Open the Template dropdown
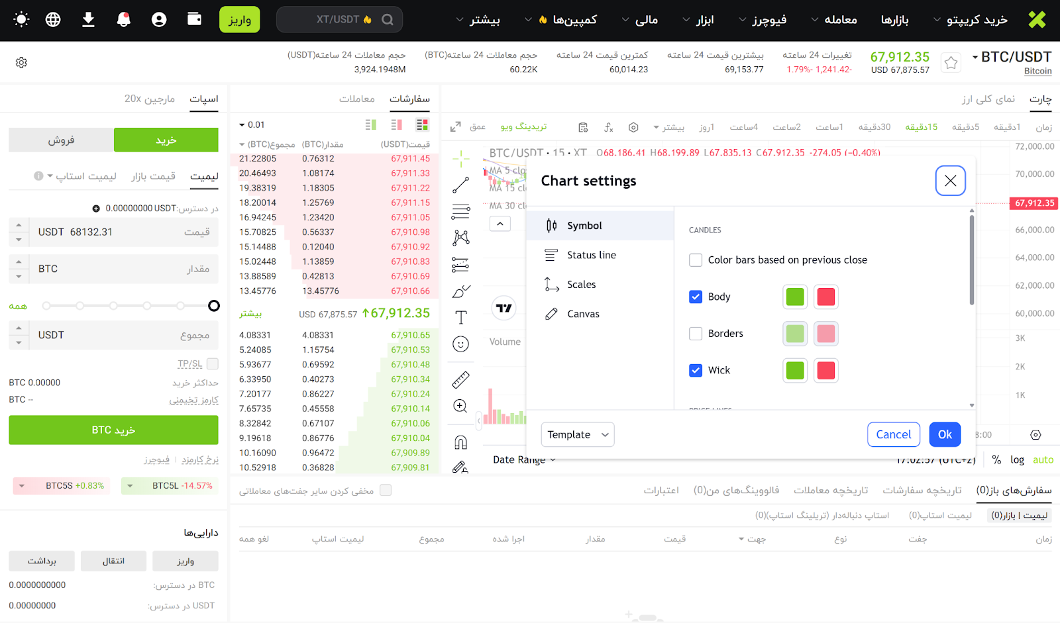Image resolution: width=1060 pixels, height=623 pixels. 577,434
